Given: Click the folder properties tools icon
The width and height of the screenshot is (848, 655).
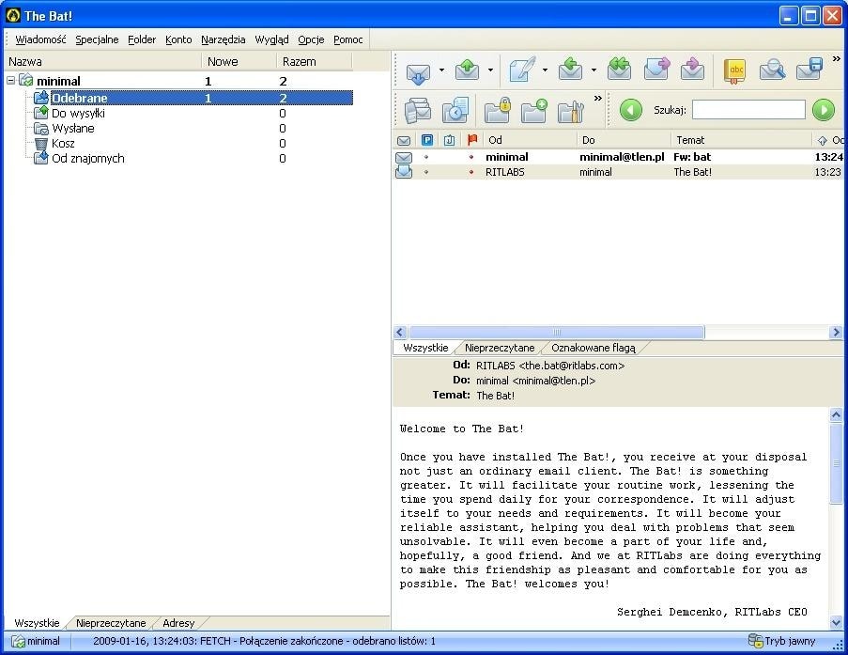Looking at the screenshot, I should click(570, 111).
